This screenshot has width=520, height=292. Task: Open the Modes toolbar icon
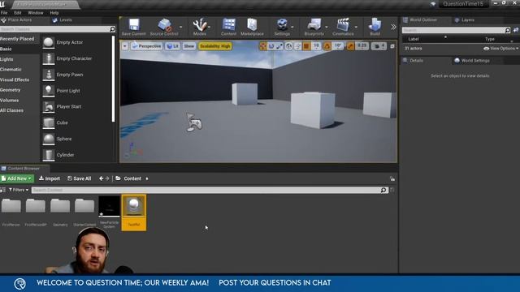[x=199, y=25]
